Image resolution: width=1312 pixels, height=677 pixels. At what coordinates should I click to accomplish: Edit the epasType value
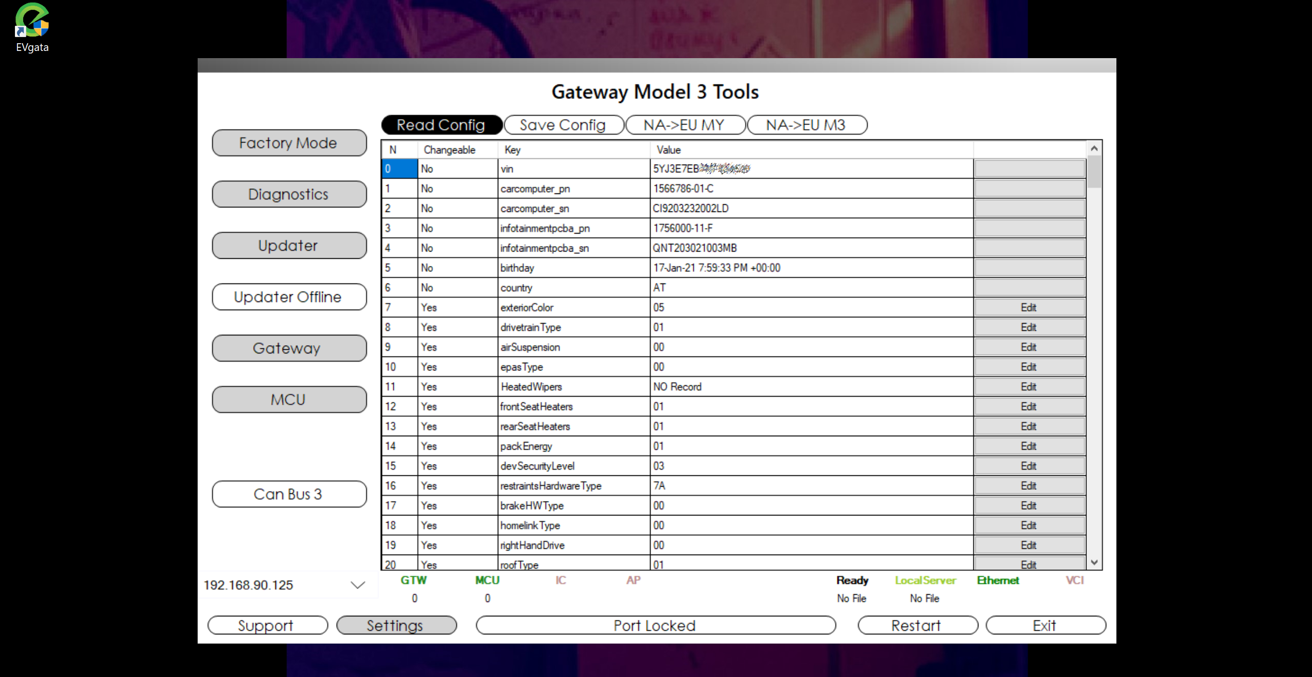(x=1029, y=367)
